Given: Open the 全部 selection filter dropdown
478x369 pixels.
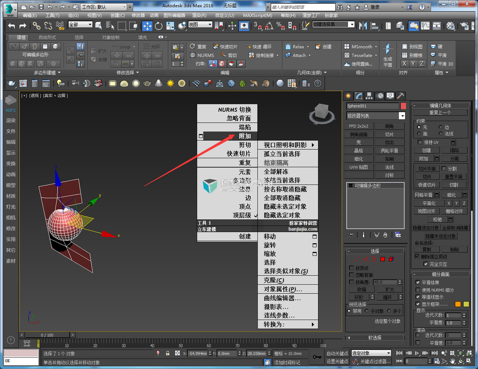Looking at the screenshot, I should 80,25.
